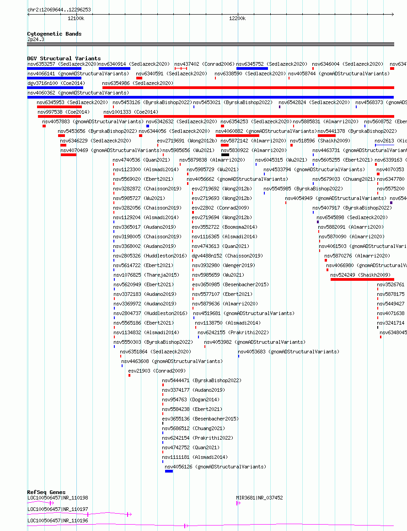The width and height of the screenshot is (407, 531).
Task: Open nsv1123300 (Alsmadi2014) variant
Action: (146, 169)
